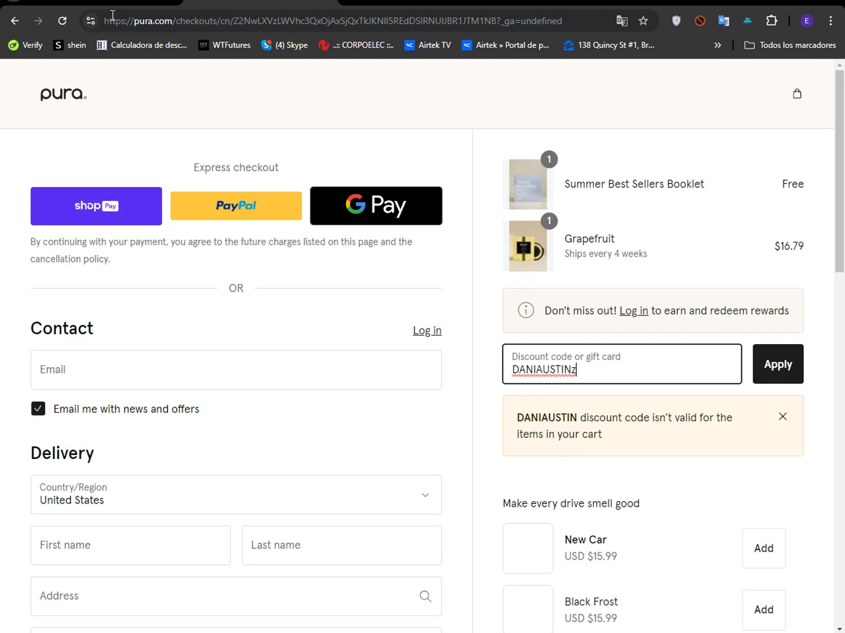Open the profile avatar E

coord(807,21)
